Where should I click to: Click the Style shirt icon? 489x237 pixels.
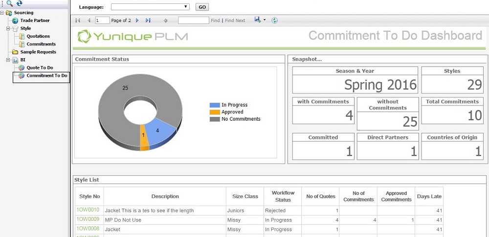(15, 28)
